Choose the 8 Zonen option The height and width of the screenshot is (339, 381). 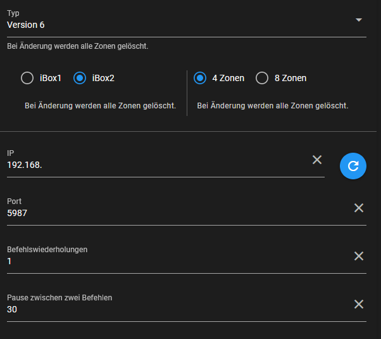pos(262,78)
